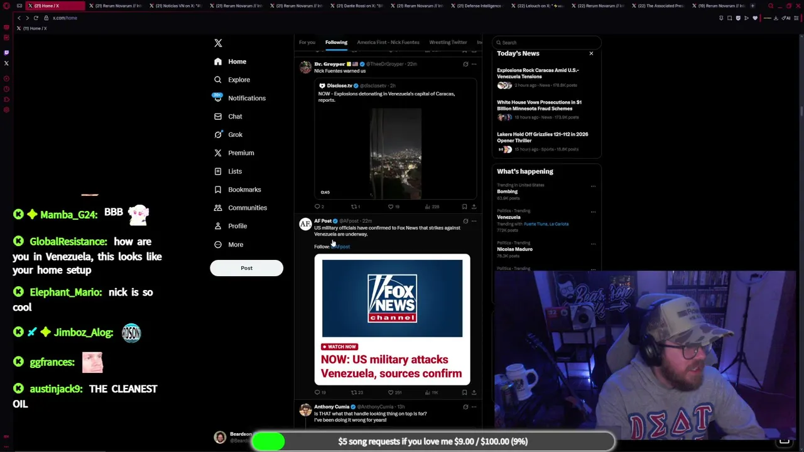
Task: Open more options for Venezuela trend
Action: pos(593,212)
